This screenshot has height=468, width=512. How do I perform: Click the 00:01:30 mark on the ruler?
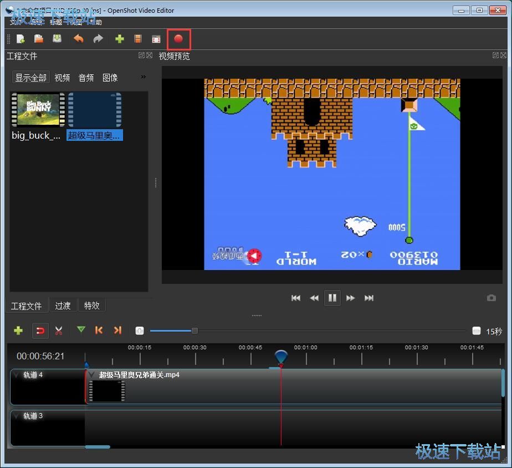pos(417,348)
